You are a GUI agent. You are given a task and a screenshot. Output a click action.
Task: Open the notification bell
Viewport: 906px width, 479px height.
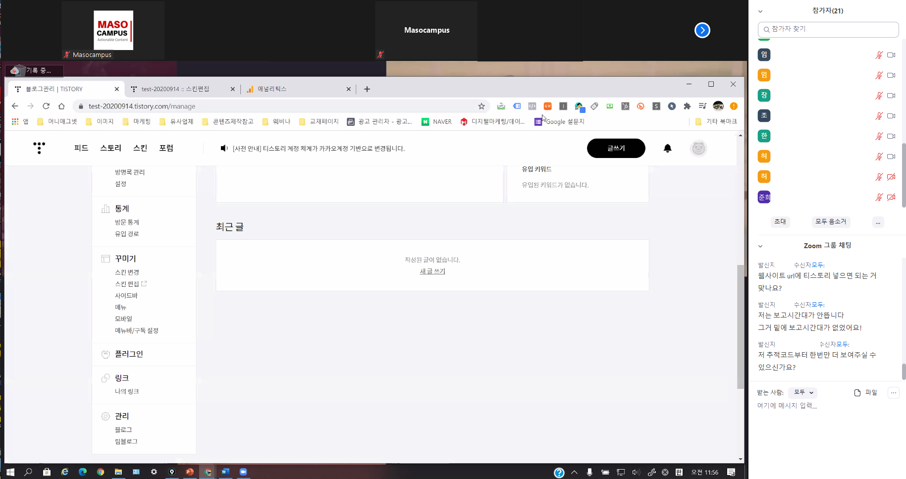pyautogui.click(x=667, y=148)
